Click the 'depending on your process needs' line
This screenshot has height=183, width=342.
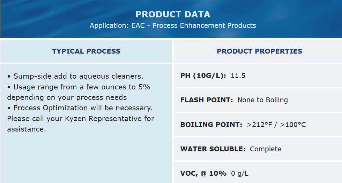click(x=67, y=97)
